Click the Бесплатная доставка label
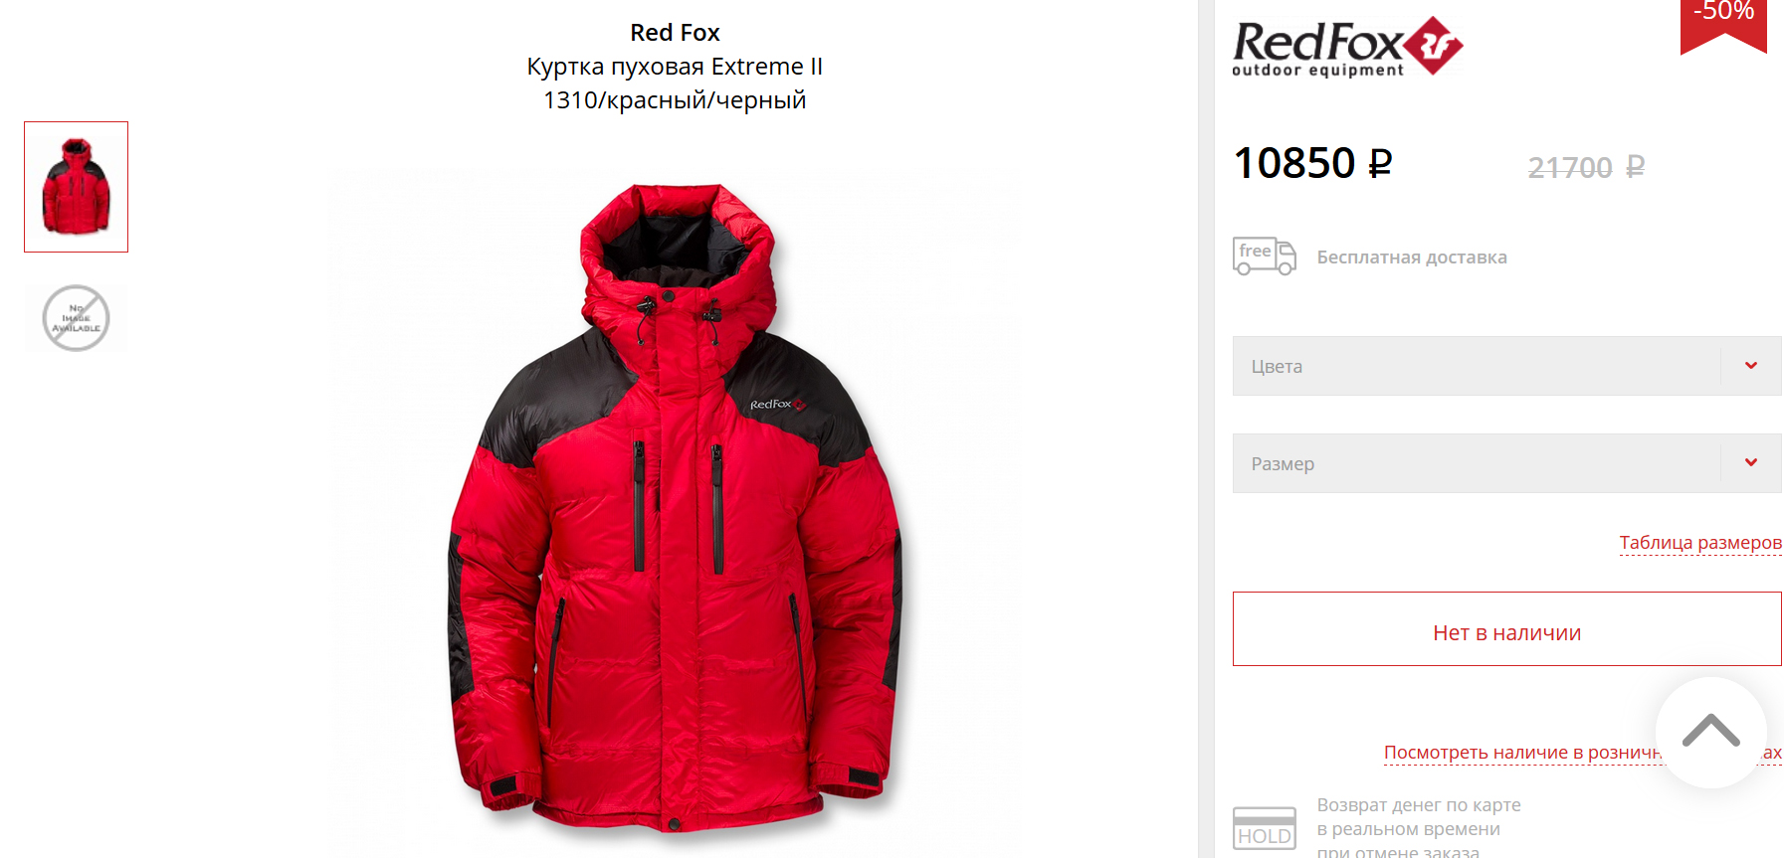Screen dimensions: 1784x858 [x=1412, y=257]
